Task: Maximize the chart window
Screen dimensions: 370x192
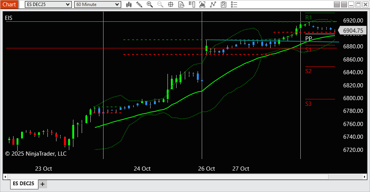Action: [x=358, y=4]
